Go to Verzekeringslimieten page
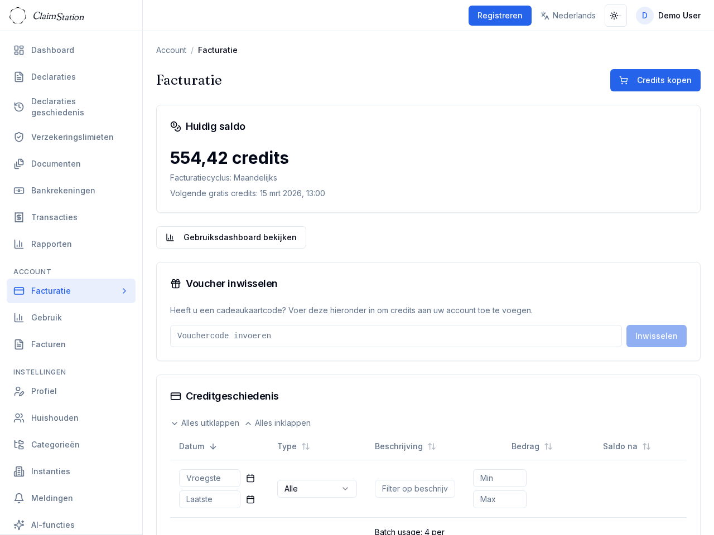The image size is (714, 535). [72, 137]
